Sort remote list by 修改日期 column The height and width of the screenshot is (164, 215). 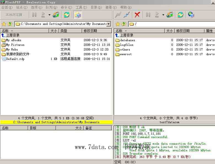tap(189, 31)
